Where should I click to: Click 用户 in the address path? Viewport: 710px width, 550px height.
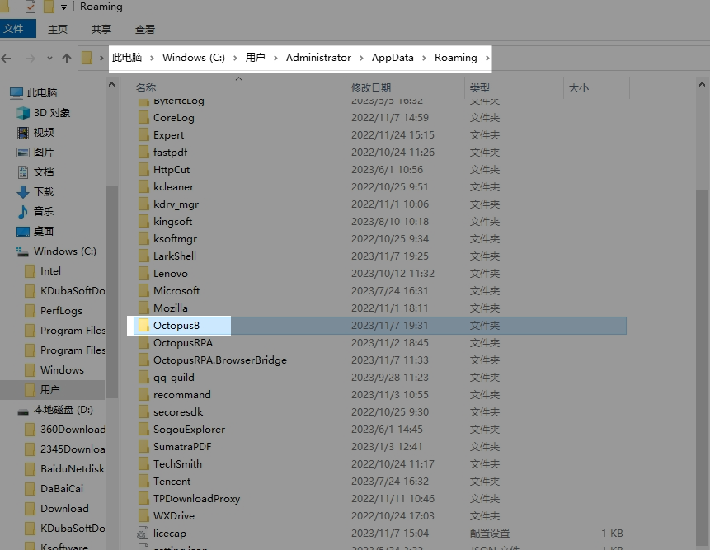tap(256, 58)
